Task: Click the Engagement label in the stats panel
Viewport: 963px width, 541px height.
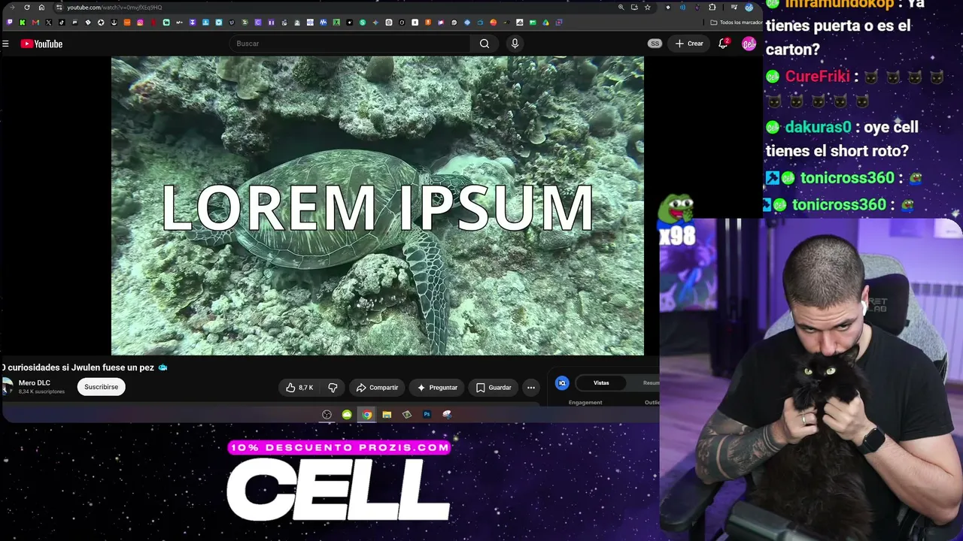Action: [x=585, y=403]
